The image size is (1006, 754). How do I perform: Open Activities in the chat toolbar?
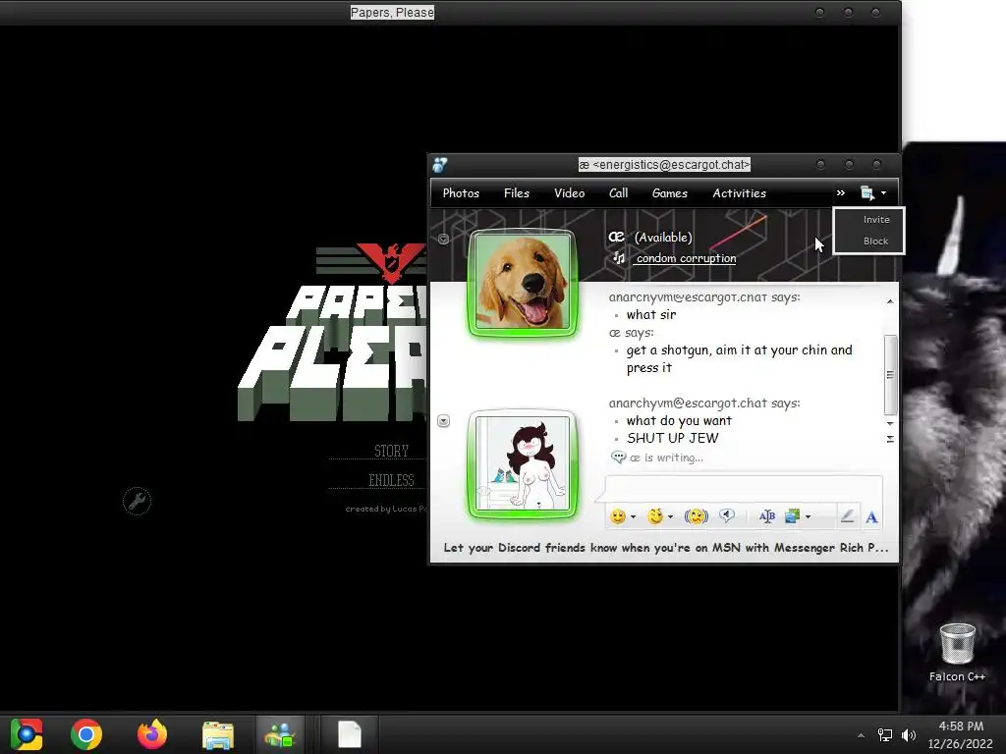pyautogui.click(x=739, y=193)
